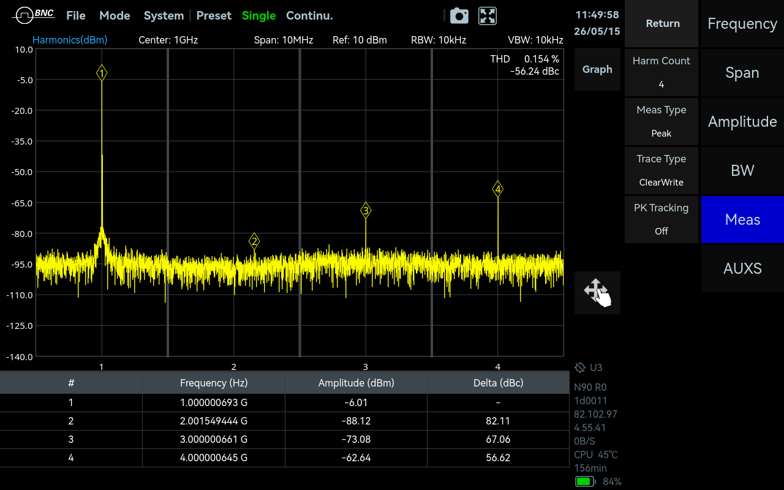Open the File menu

click(76, 16)
